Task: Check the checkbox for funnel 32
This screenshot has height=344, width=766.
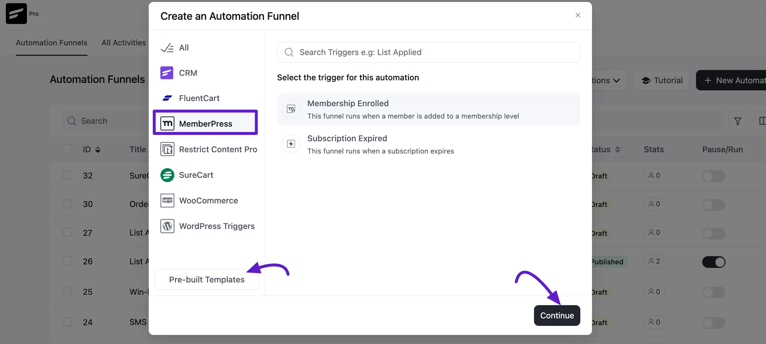Action: [67, 175]
